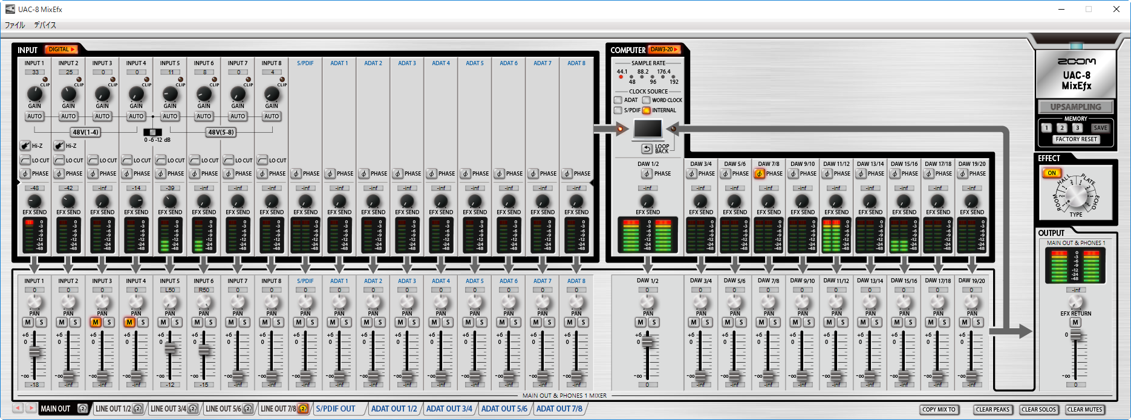Unmute the Input 3 mixer channel
This screenshot has width=1131, height=420.
[96, 322]
